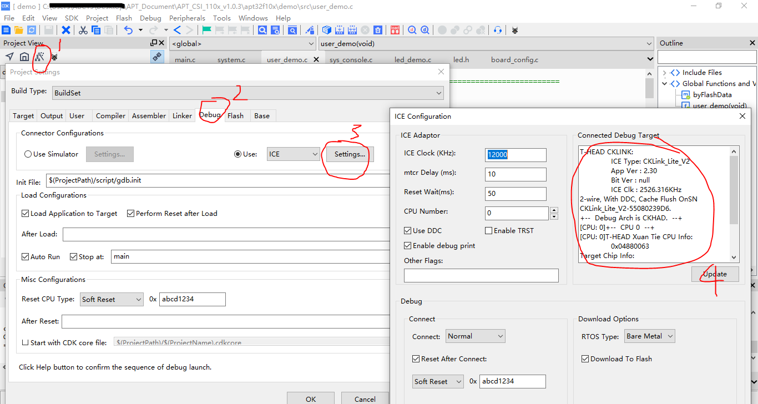Screen dimensions: 758x404
Task: Open the Peripherals menu
Action: (x=187, y=18)
